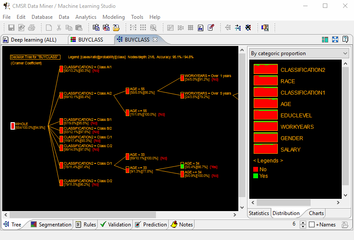Click the blue expand-to-fullscreen arrows icon
354x240 pixels.
coord(335,40)
